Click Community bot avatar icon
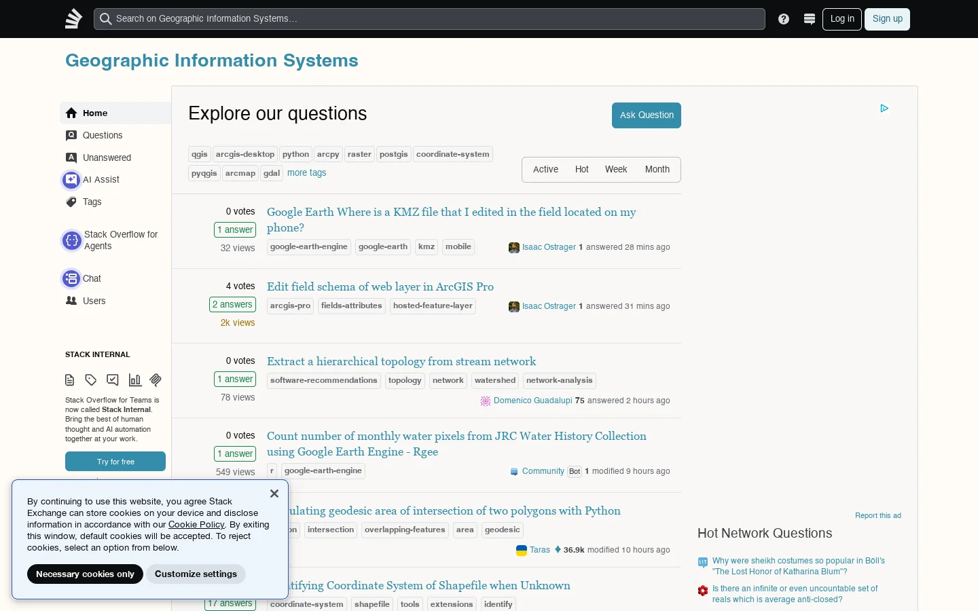978x611 pixels. pyautogui.click(x=514, y=472)
